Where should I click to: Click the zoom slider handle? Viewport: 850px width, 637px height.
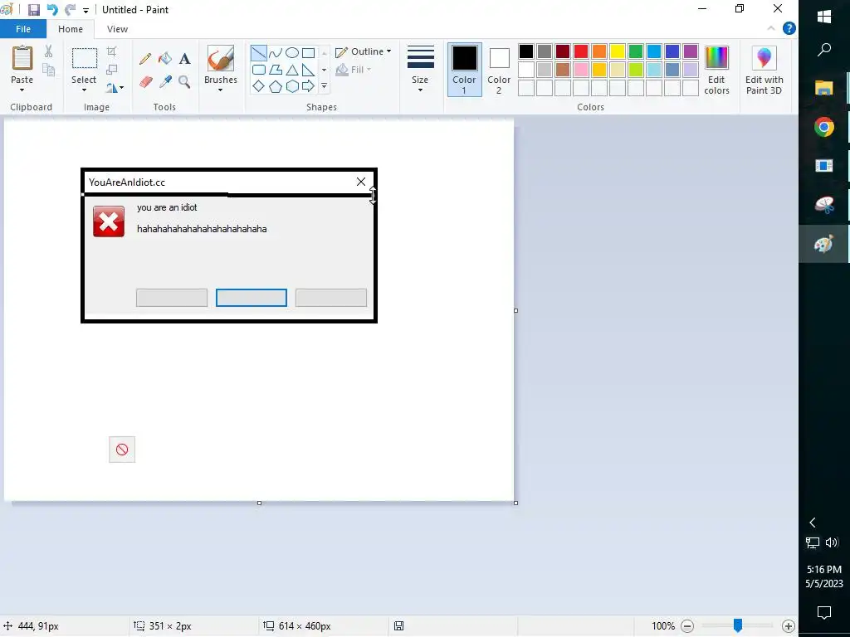pyautogui.click(x=738, y=625)
